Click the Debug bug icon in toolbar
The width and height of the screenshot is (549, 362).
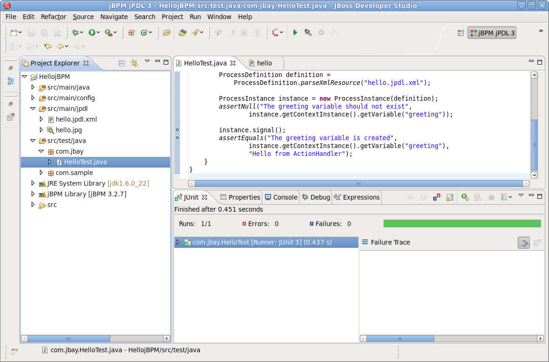point(75,32)
